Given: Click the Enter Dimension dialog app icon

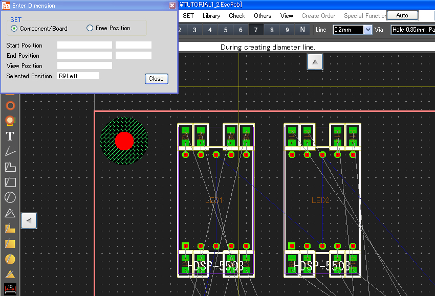Looking at the screenshot, I should (x=6, y=6).
